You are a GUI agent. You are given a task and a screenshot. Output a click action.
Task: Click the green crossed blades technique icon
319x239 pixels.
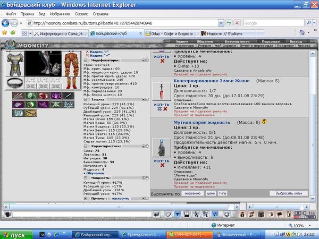(56, 105)
